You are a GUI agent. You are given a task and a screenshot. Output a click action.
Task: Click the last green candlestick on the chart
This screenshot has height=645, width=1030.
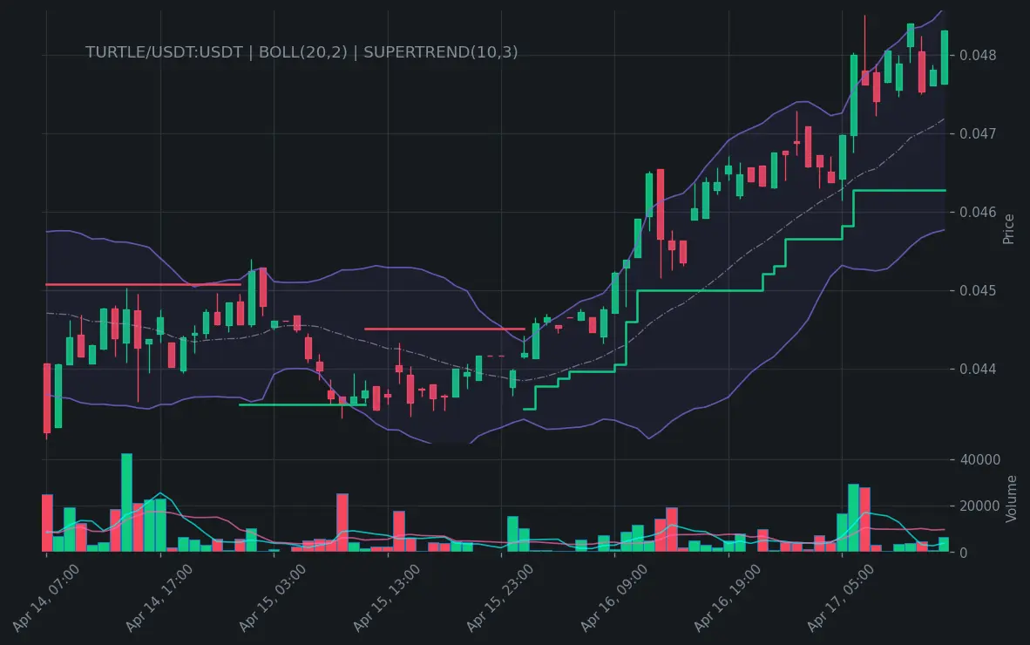(x=945, y=58)
